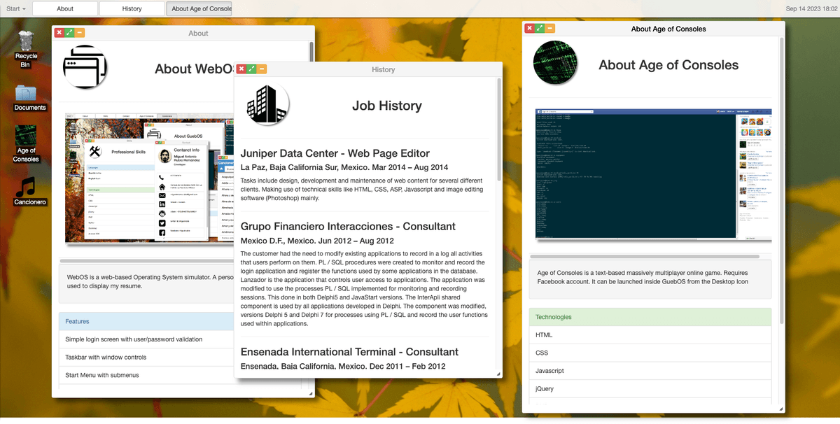Close the About WebOS window
Image resolution: width=840 pixels, height=424 pixels.
59,32
